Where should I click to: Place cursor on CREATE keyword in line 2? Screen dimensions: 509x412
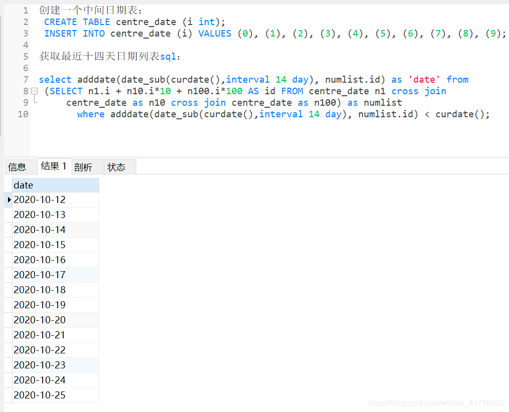pyautogui.click(x=61, y=22)
